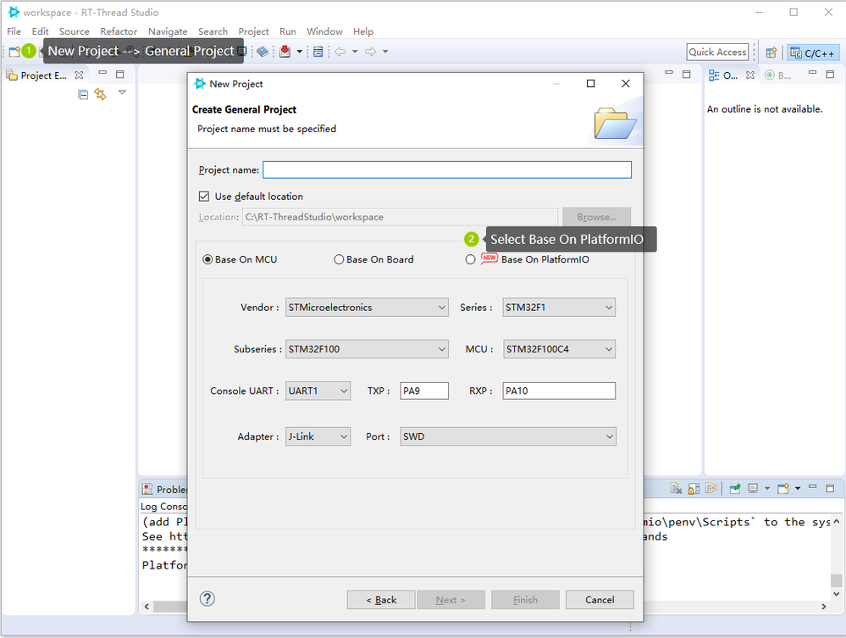The height and width of the screenshot is (638, 846).
Task: Close the Outline view tab
Action: tap(750, 75)
